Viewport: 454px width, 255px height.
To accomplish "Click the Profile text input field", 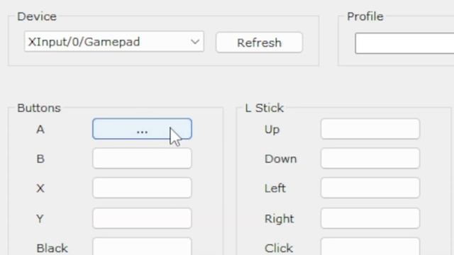I will 404,43.
